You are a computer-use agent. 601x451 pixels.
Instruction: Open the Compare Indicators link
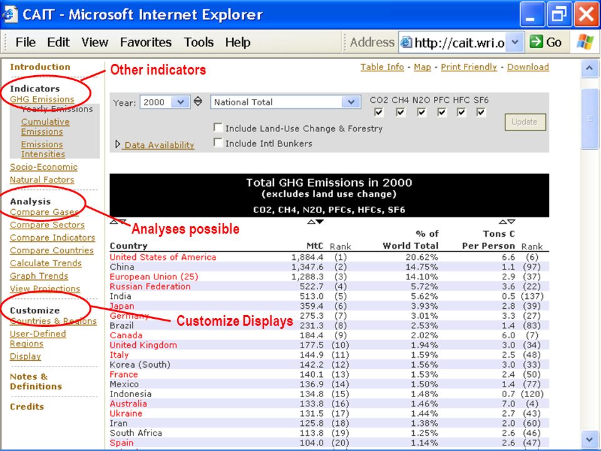click(53, 238)
